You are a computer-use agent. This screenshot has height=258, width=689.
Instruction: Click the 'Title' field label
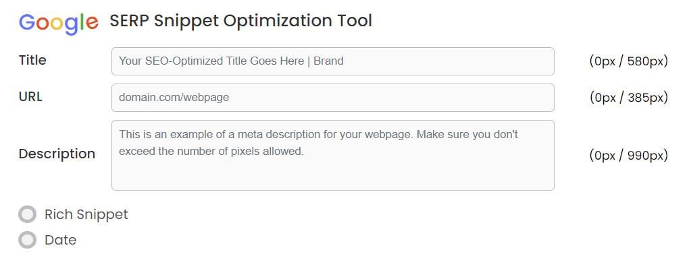pos(32,60)
